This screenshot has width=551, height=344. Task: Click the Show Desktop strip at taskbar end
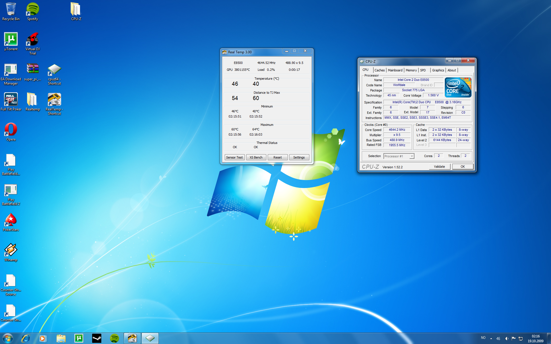[549, 339]
